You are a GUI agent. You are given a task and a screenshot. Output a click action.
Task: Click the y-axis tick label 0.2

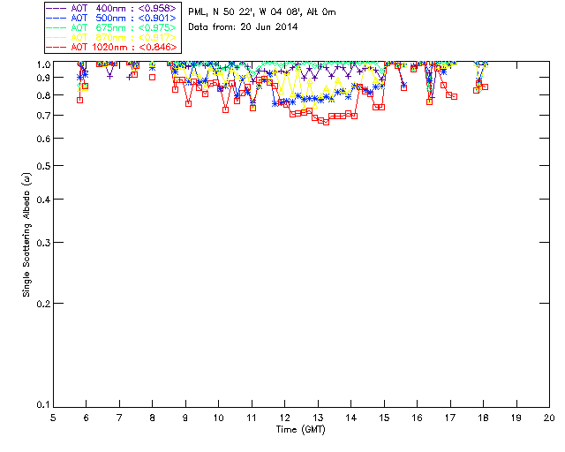point(43,304)
